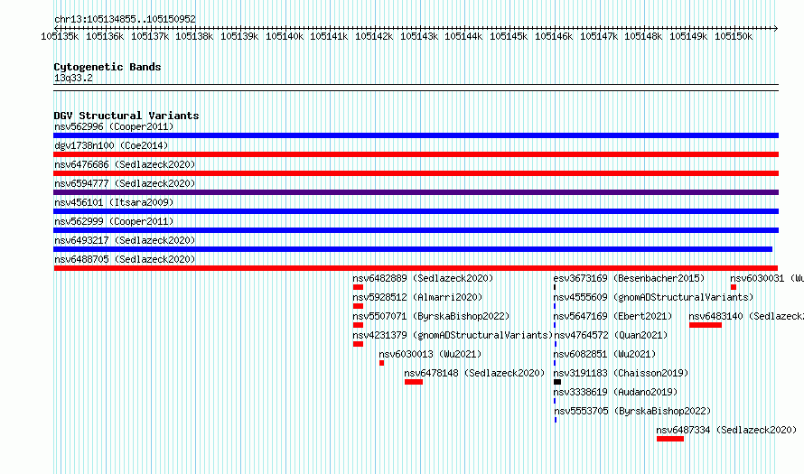Click the red bar under nsv6476686
Screen dimensions: 804x474
[x=416, y=173]
